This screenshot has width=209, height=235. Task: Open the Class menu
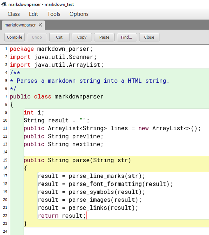click(14, 14)
